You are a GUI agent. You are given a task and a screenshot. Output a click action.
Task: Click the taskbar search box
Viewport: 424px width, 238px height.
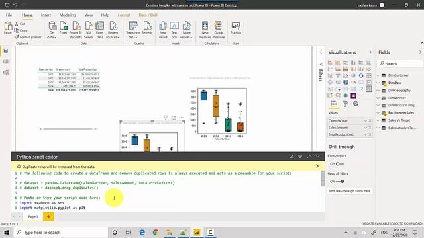click(x=60, y=232)
